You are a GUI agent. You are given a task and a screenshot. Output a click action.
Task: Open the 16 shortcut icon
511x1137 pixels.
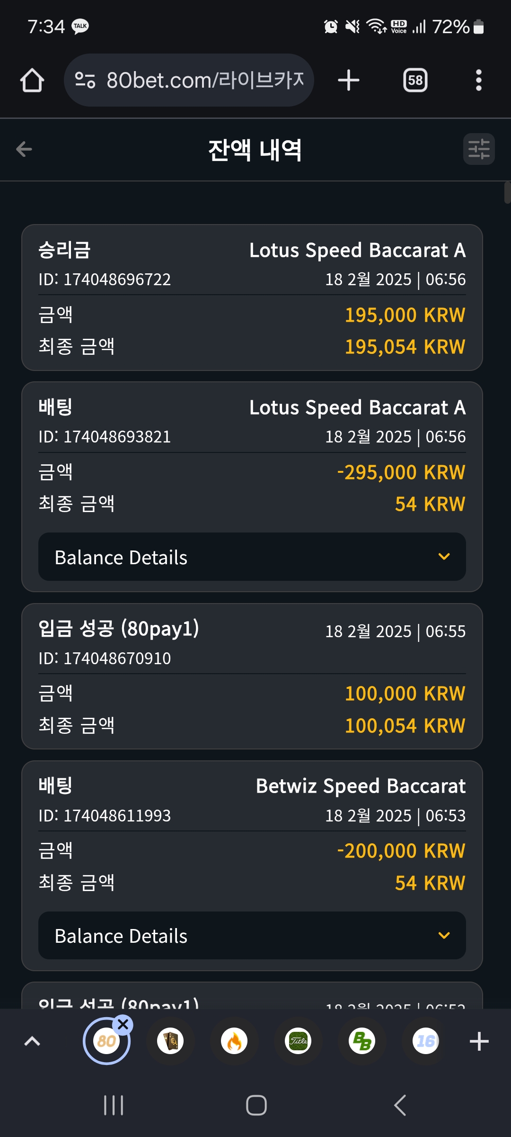(x=426, y=1041)
